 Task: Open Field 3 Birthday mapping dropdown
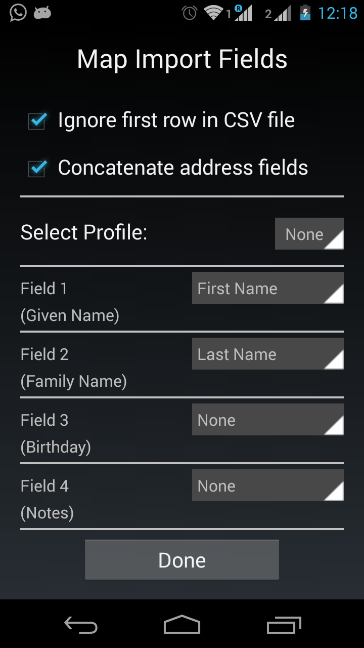pyautogui.click(x=267, y=420)
